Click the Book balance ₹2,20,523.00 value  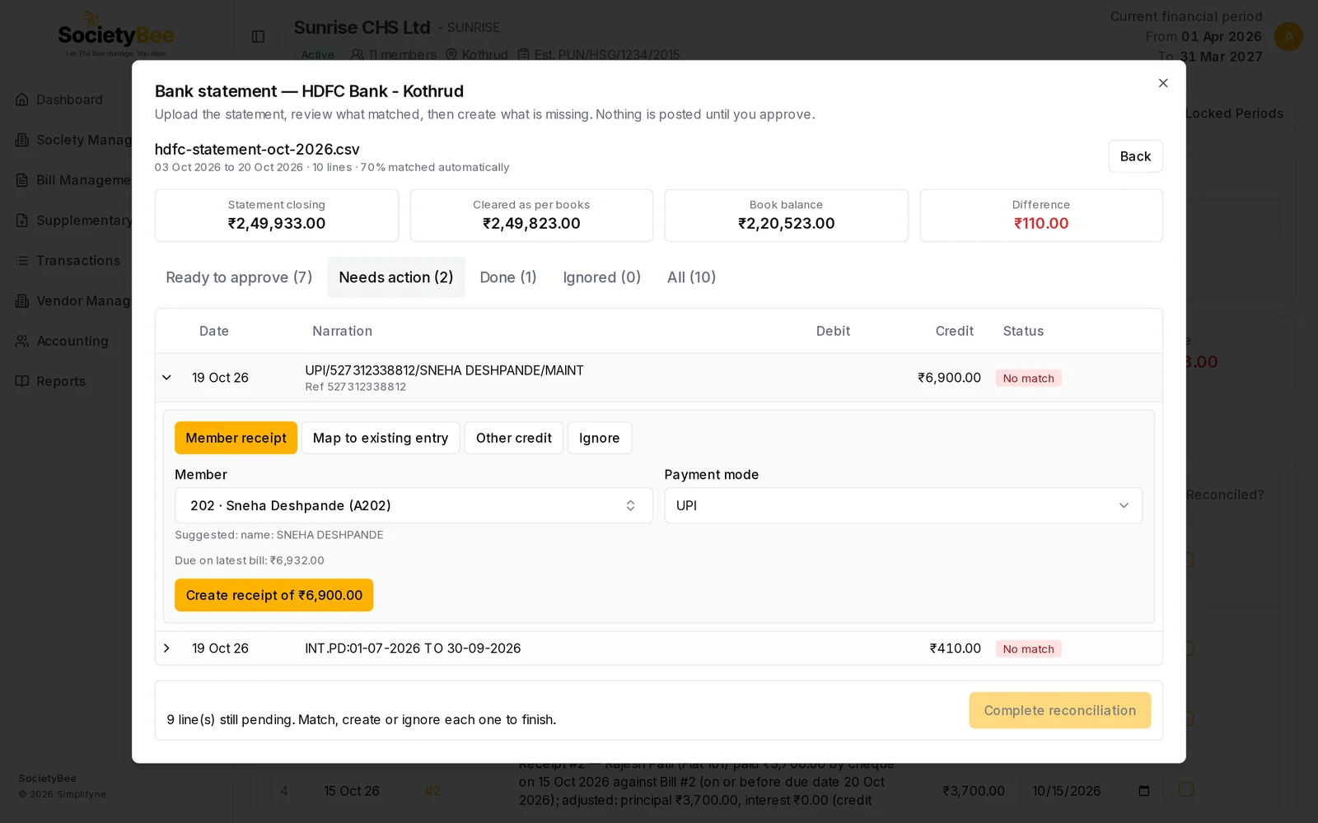[787, 224]
